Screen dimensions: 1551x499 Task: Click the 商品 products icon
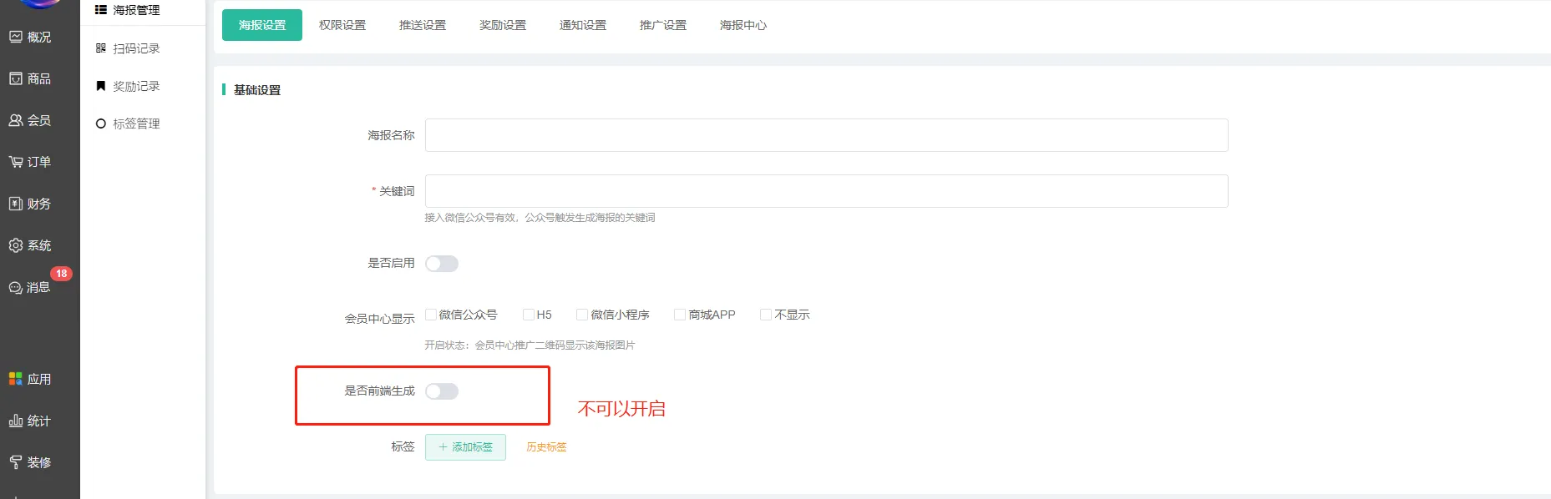point(16,78)
